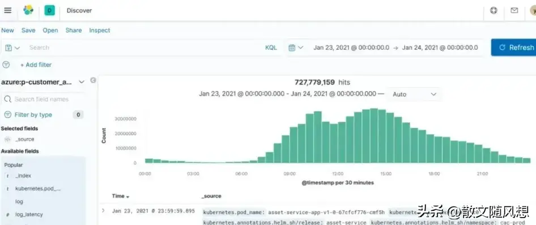
Task: Select the kubernetes.pod_ field
Action: [x=38, y=188]
